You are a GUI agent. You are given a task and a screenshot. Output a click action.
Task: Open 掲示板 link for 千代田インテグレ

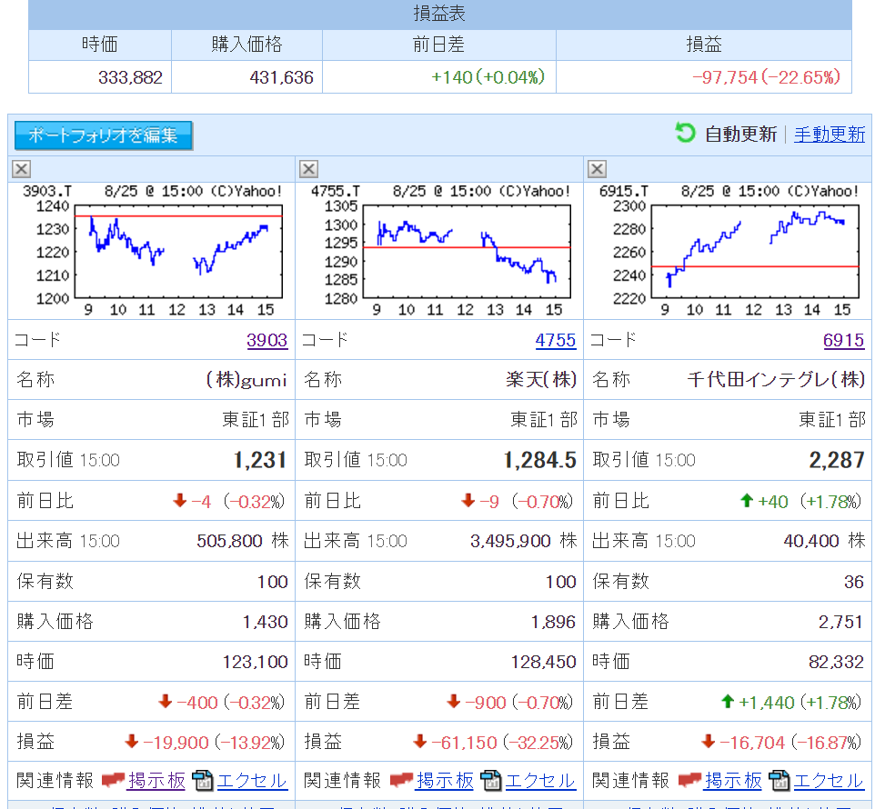(733, 781)
